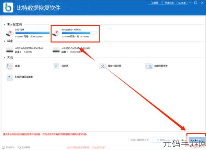Viewport: 206px width, 150px height.
Task: Click the SYSTEM partition usage bar
Action: 33,33
